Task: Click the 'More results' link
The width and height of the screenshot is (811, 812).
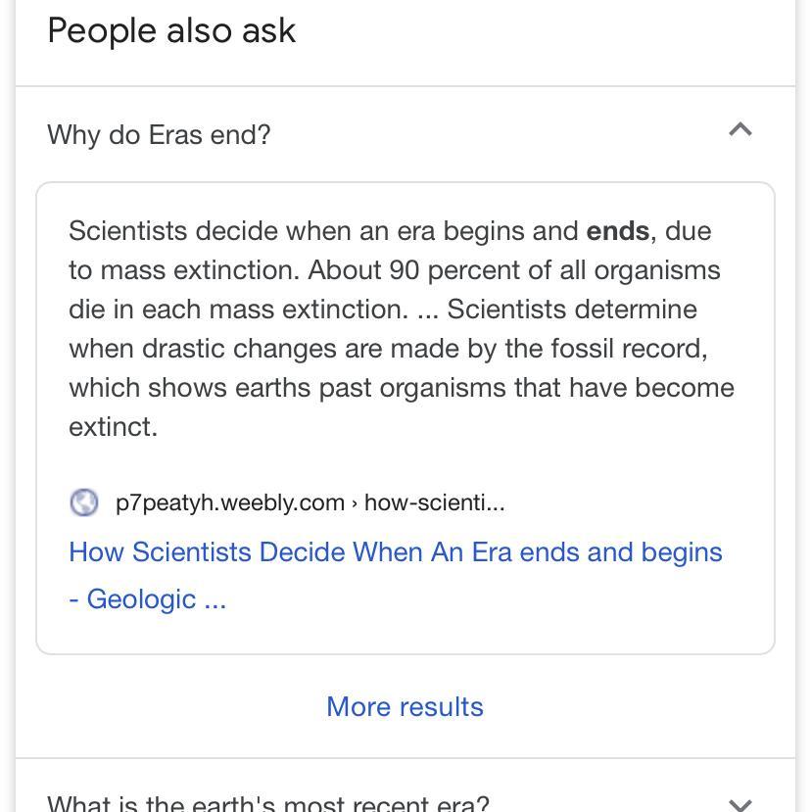Action: point(405,706)
